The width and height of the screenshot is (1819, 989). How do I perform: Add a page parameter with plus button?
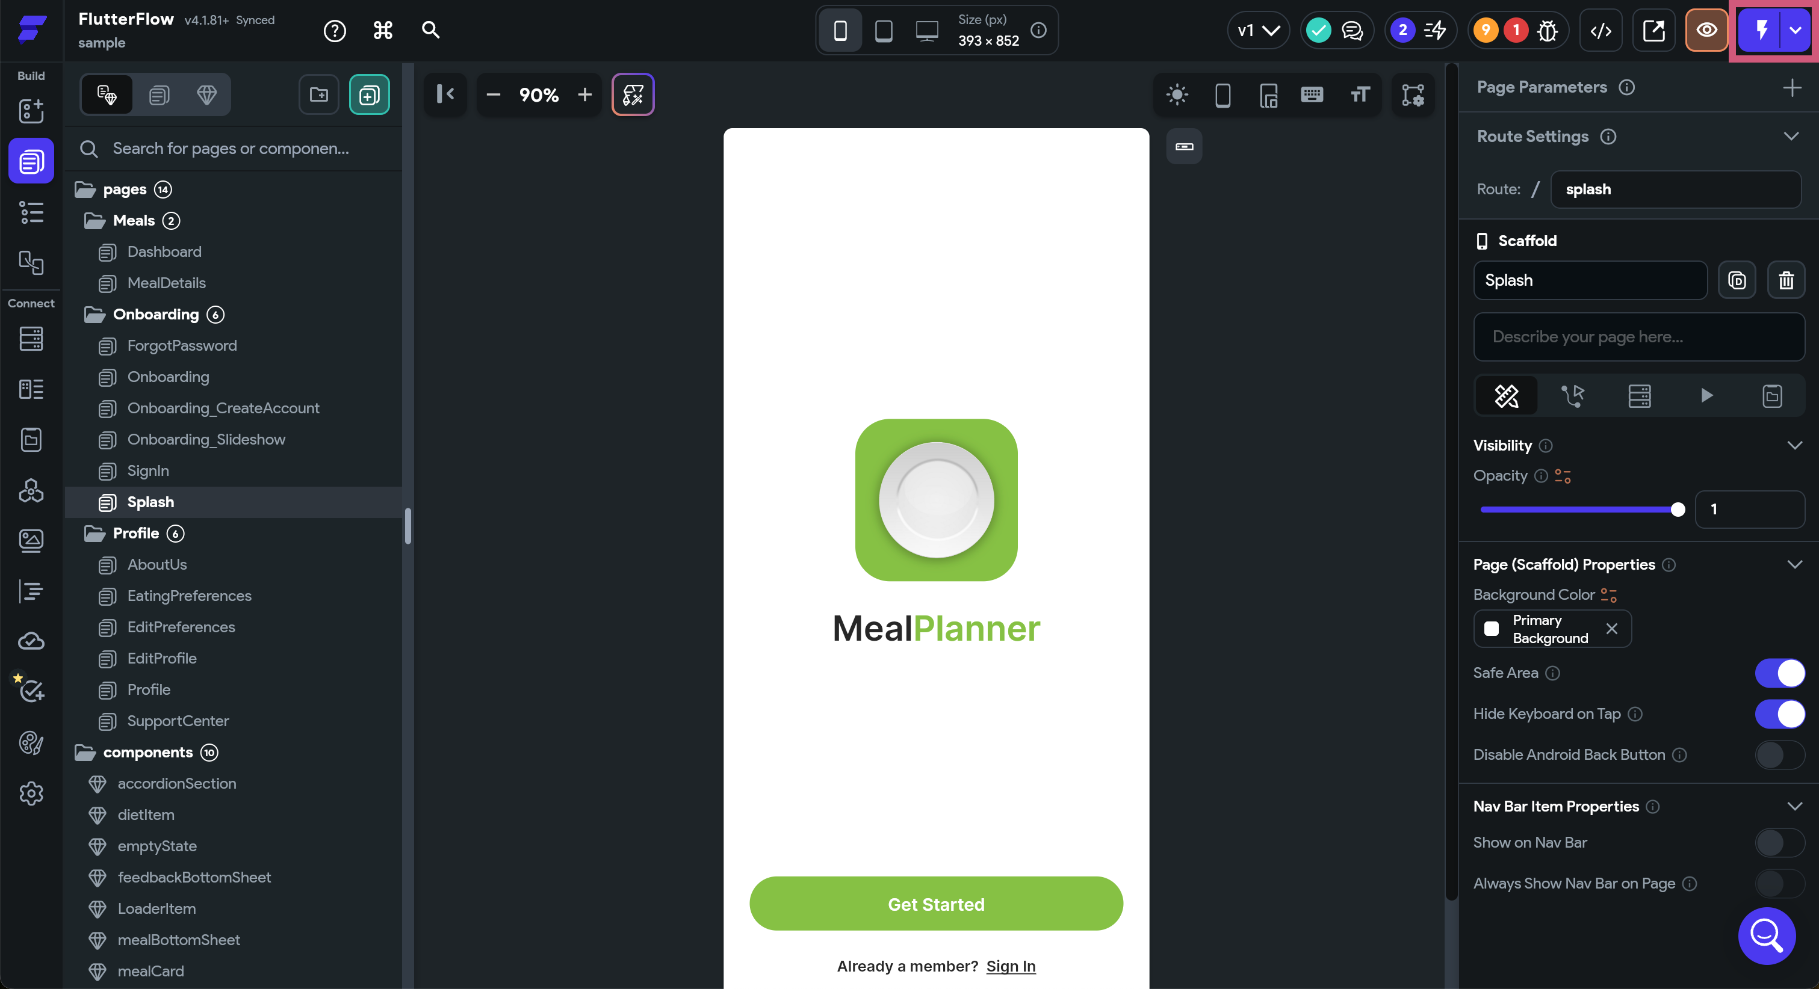pos(1791,88)
